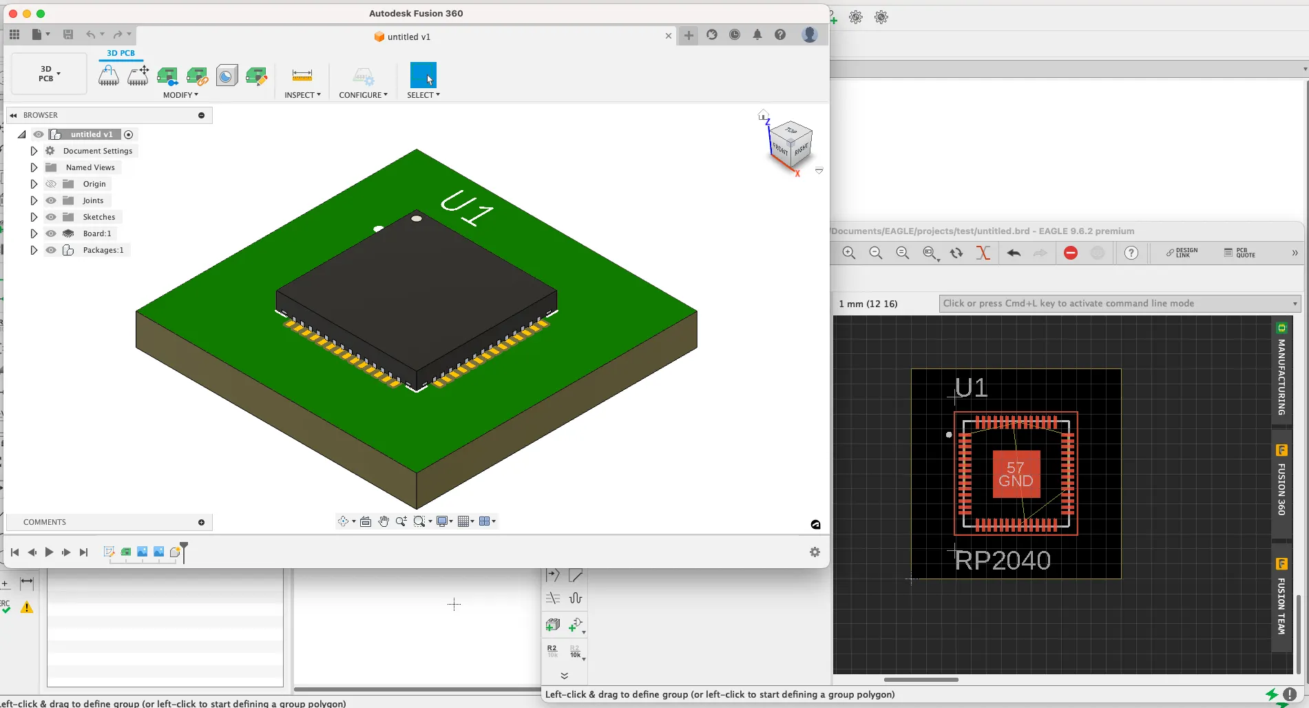Click the Fusion job status clock icon
Screen dimensions: 1309x708
(x=735, y=35)
